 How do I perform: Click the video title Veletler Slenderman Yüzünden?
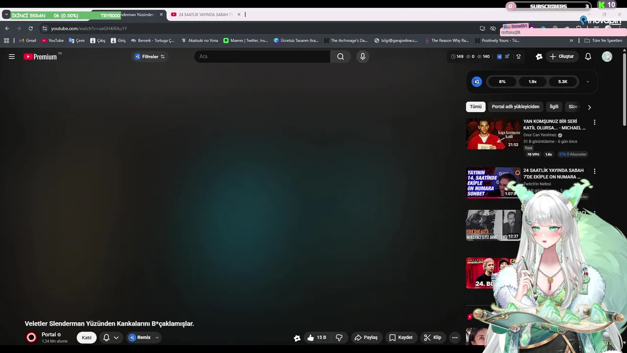[x=109, y=324]
